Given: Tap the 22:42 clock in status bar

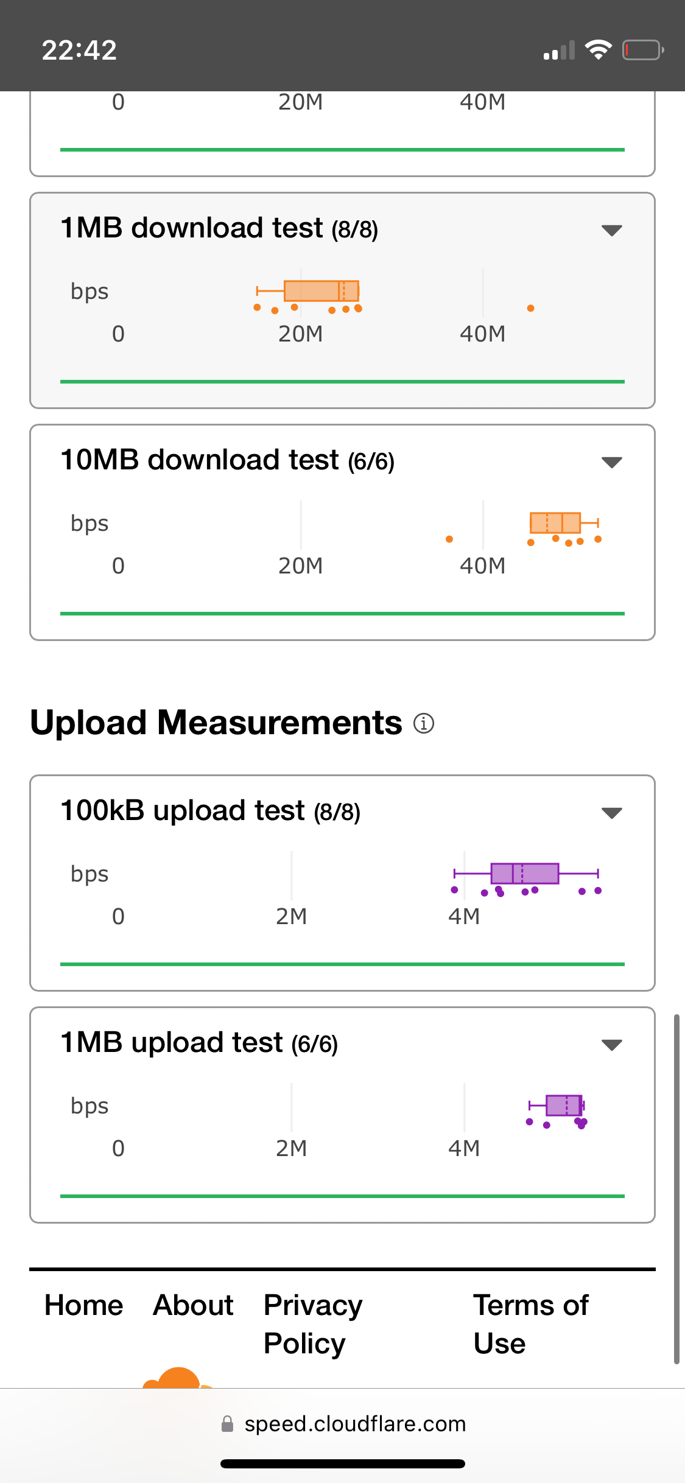Looking at the screenshot, I should [x=79, y=50].
